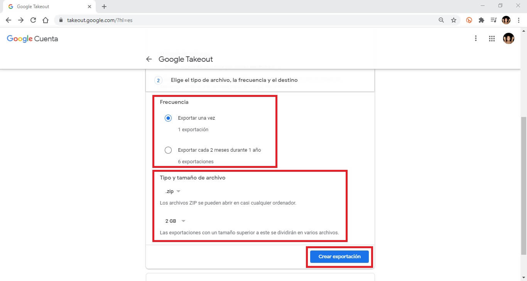Click text Las exportaciones con un tamaño superior
527x281 pixels.
coord(249,233)
